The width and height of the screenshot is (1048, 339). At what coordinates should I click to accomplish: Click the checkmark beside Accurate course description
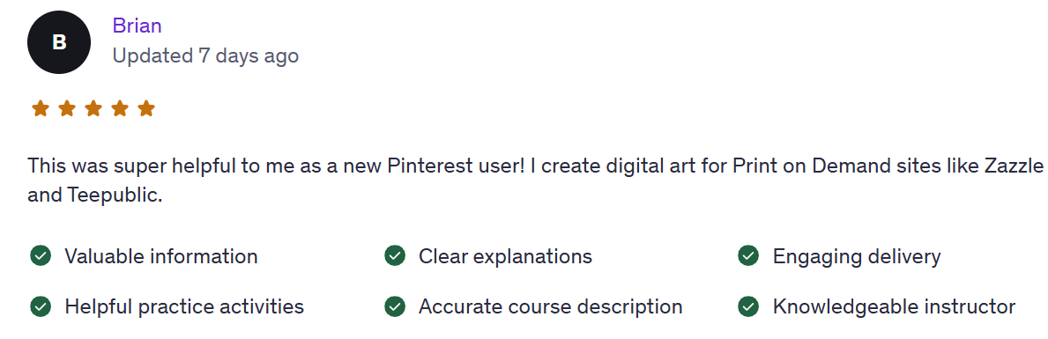coord(395,306)
